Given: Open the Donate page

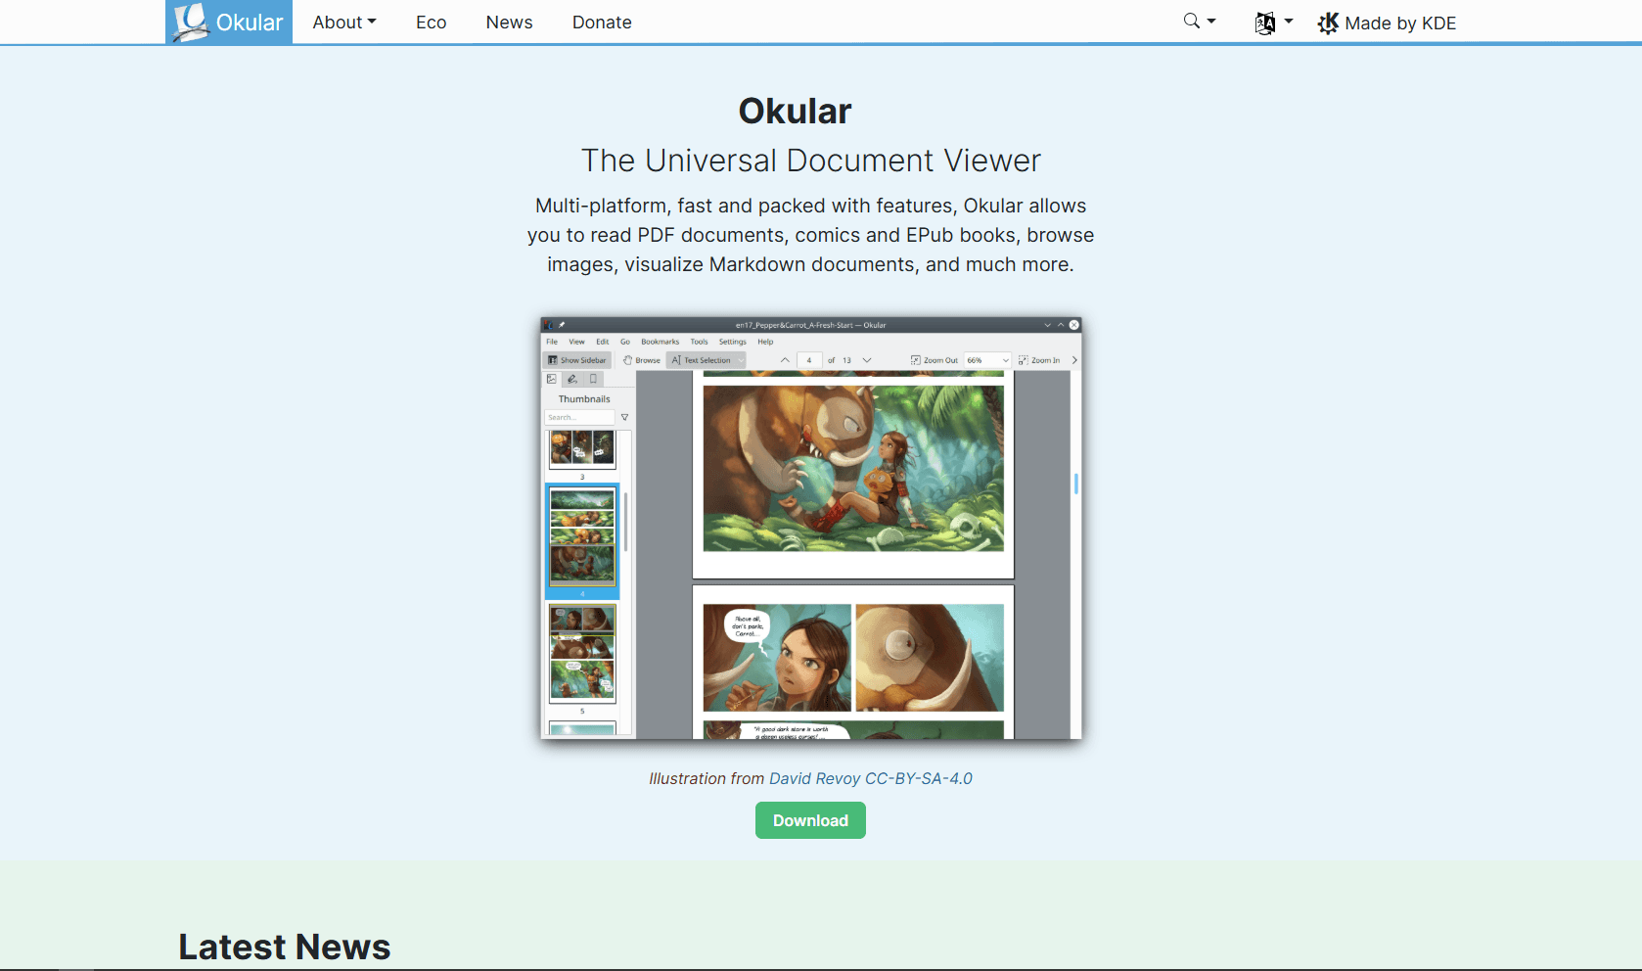Looking at the screenshot, I should coord(602,23).
